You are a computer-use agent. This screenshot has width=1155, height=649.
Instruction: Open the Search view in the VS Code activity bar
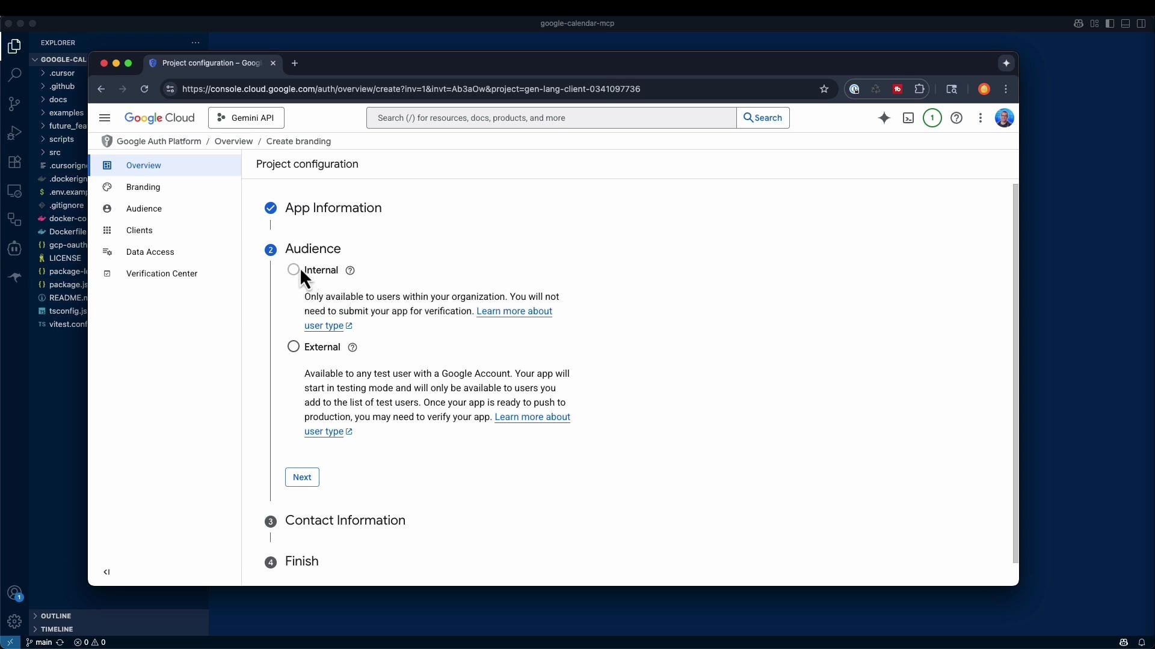14,75
